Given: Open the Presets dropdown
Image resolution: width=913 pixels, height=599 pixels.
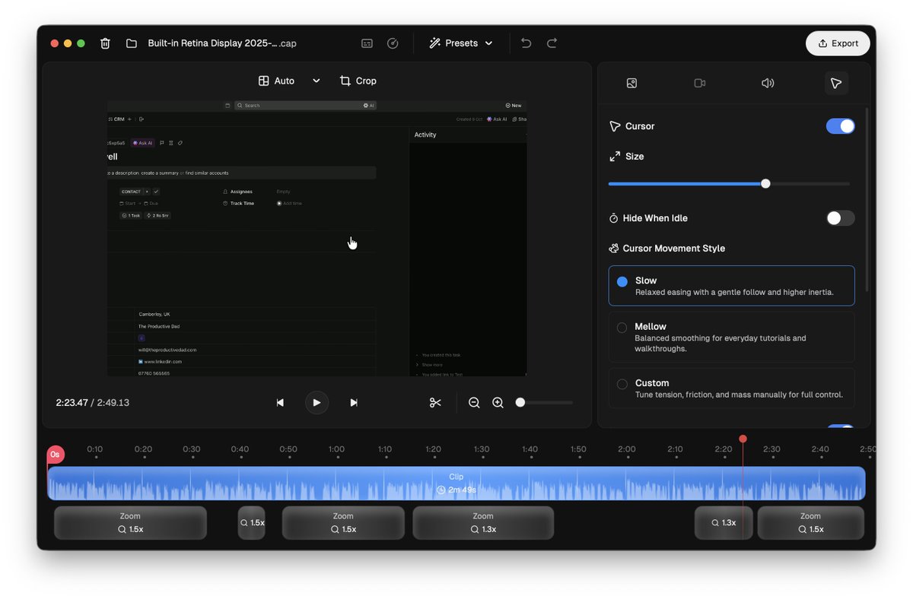Looking at the screenshot, I should (461, 43).
